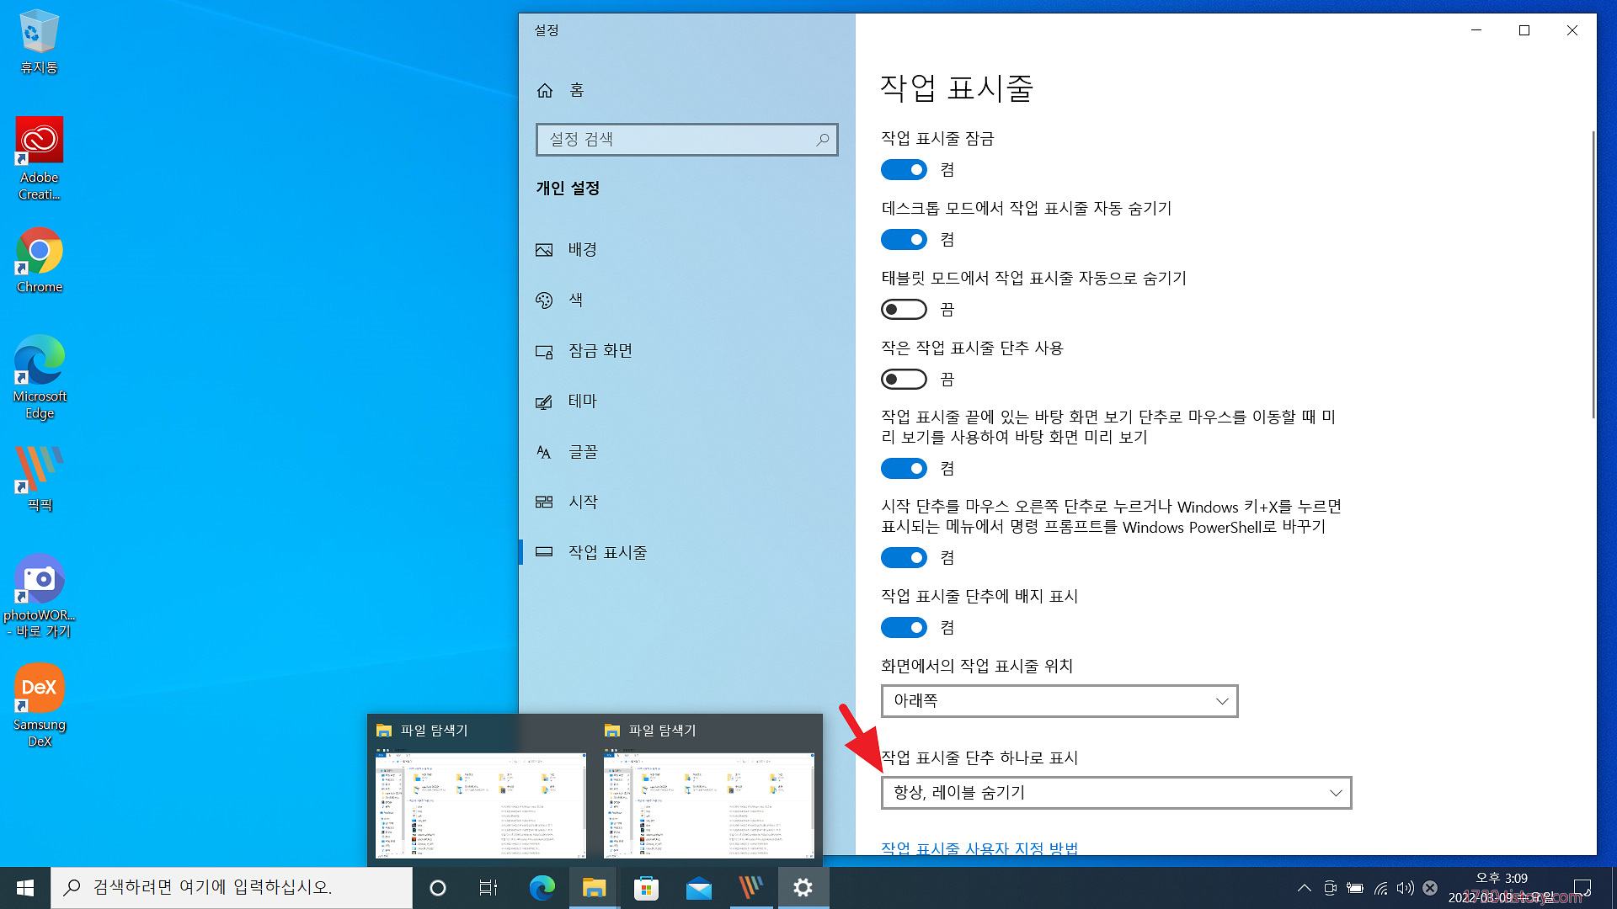The width and height of the screenshot is (1617, 909).
Task: Click the search magnifier in settings search box
Action: [822, 140]
